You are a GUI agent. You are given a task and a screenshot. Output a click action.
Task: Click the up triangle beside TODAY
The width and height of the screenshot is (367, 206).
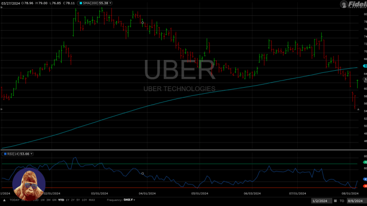click(4, 200)
